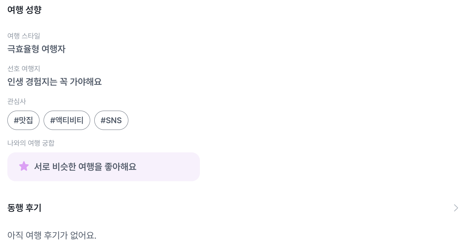
Task: Click the 관심사 label
Action: pos(17,101)
